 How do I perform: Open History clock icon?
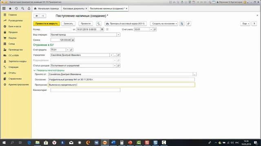click(x=16, y=9)
